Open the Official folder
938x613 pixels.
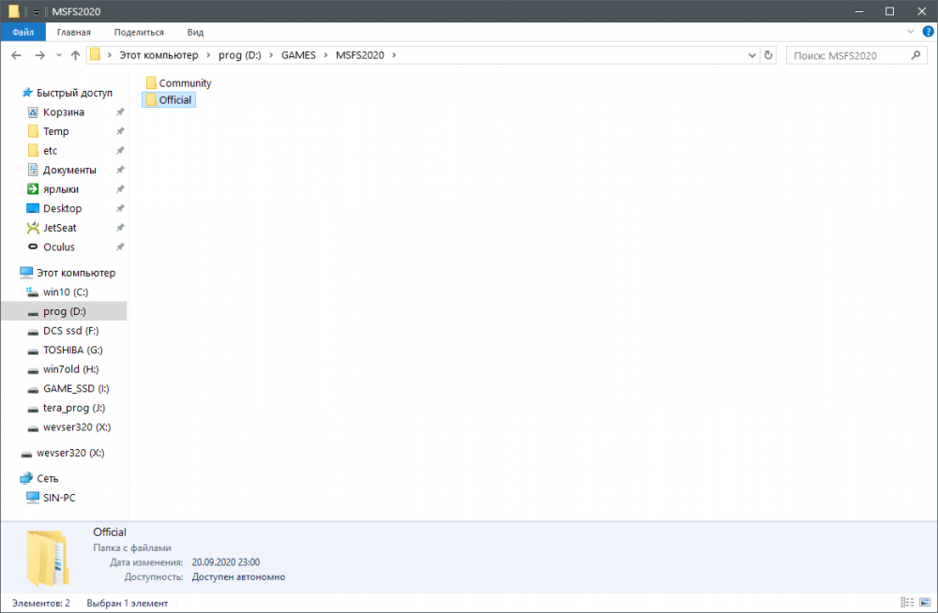174,99
